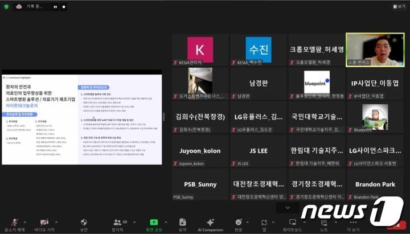Select the 김희수(전북창경) participant tile
The height and width of the screenshot is (234, 410).
pos(200,117)
